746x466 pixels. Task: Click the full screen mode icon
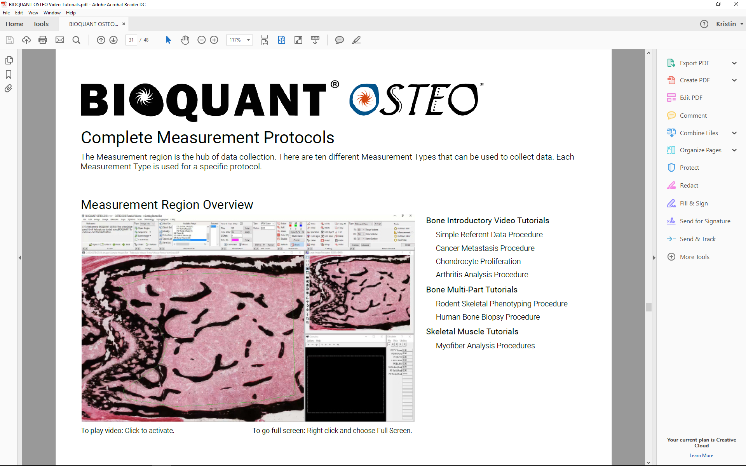click(298, 40)
